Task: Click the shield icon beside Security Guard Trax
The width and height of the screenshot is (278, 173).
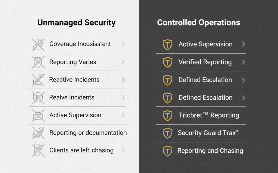Action: pyautogui.click(x=168, y=133)
